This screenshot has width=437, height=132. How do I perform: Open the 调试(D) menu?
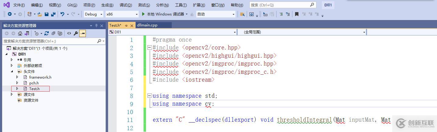126,5
